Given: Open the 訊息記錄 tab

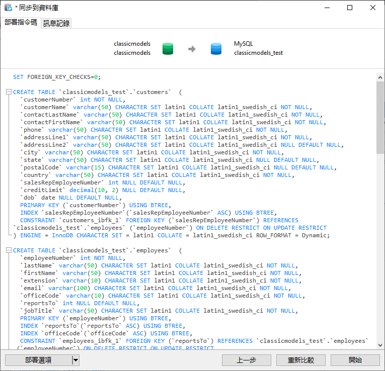Looking at the screenshot, I should 56,23.
